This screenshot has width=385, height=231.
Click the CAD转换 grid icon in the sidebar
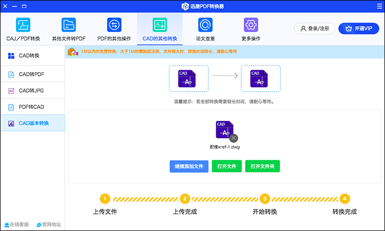click(x=11, y=56)
